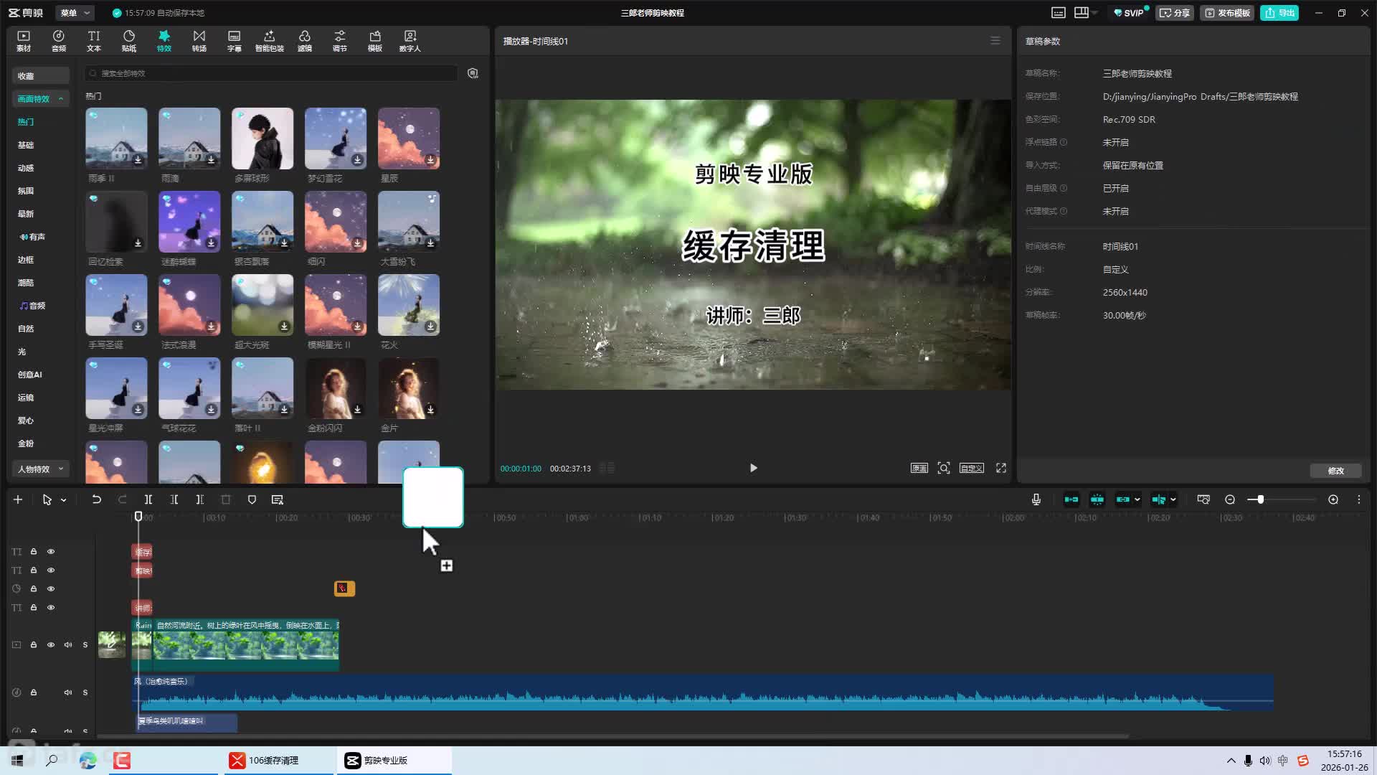Open the selection tool mode dropdown arrow
This screenshot has width=1377, height=775.
click(x=64, y=500)
